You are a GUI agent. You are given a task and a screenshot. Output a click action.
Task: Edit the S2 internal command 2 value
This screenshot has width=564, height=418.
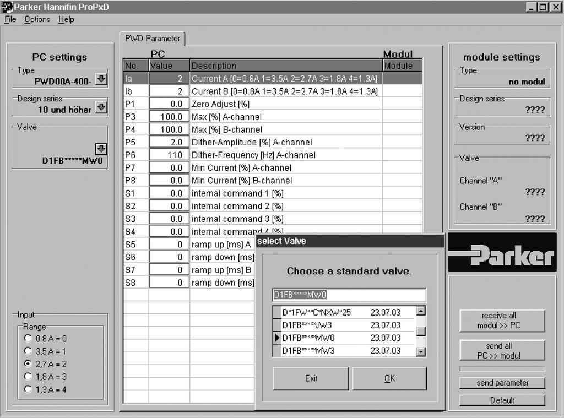coord(169,206)
